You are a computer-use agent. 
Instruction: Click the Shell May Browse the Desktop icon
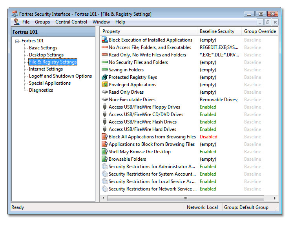pos(105,151)
